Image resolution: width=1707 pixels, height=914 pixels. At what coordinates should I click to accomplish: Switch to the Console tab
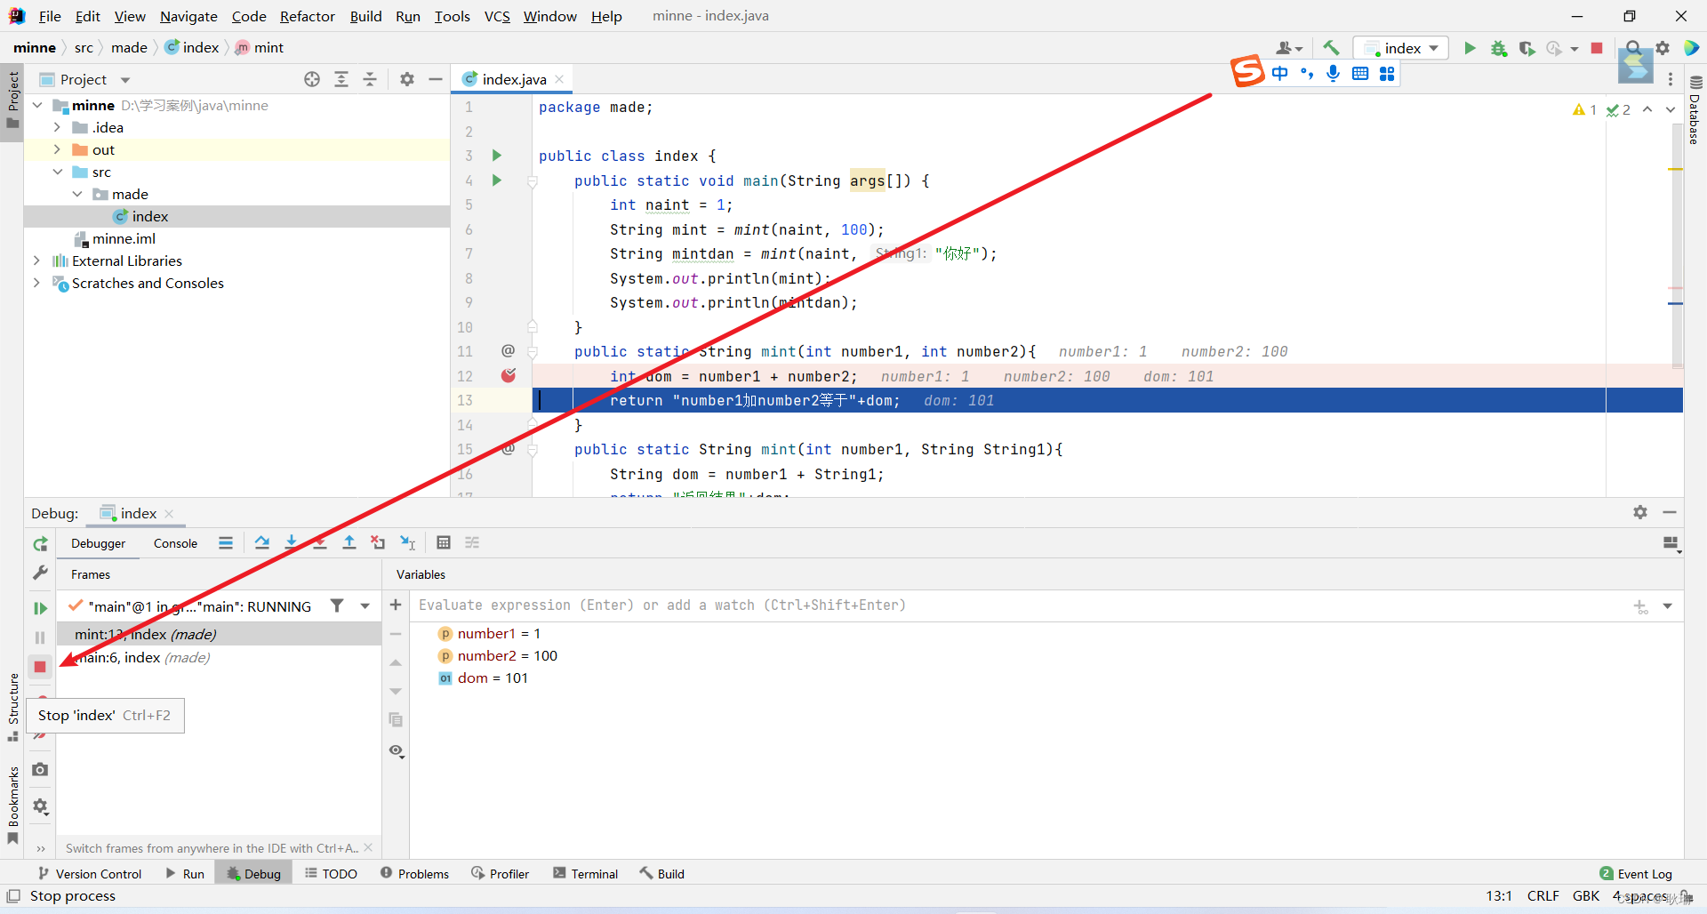coord(175,543)
